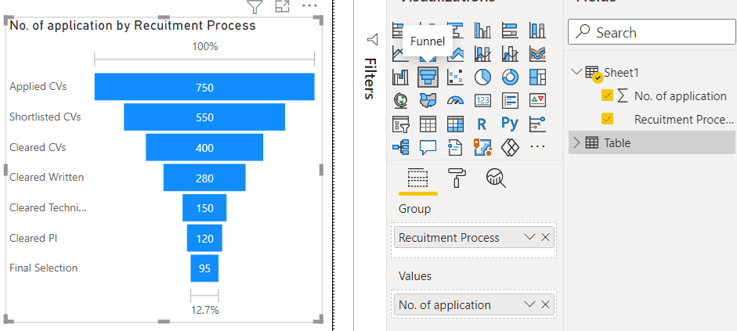
Task: Remove No. of application from Values well
Action: 545,304
